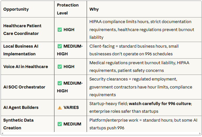The height and width of the screenshot is (137, 202).
Task: Click the Why column header
Action: [94, 9]
